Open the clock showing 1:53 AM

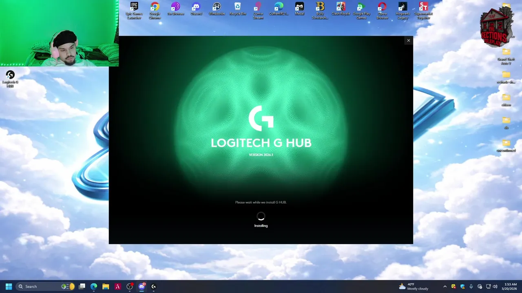pyautogui.click(x=510, y=286)
